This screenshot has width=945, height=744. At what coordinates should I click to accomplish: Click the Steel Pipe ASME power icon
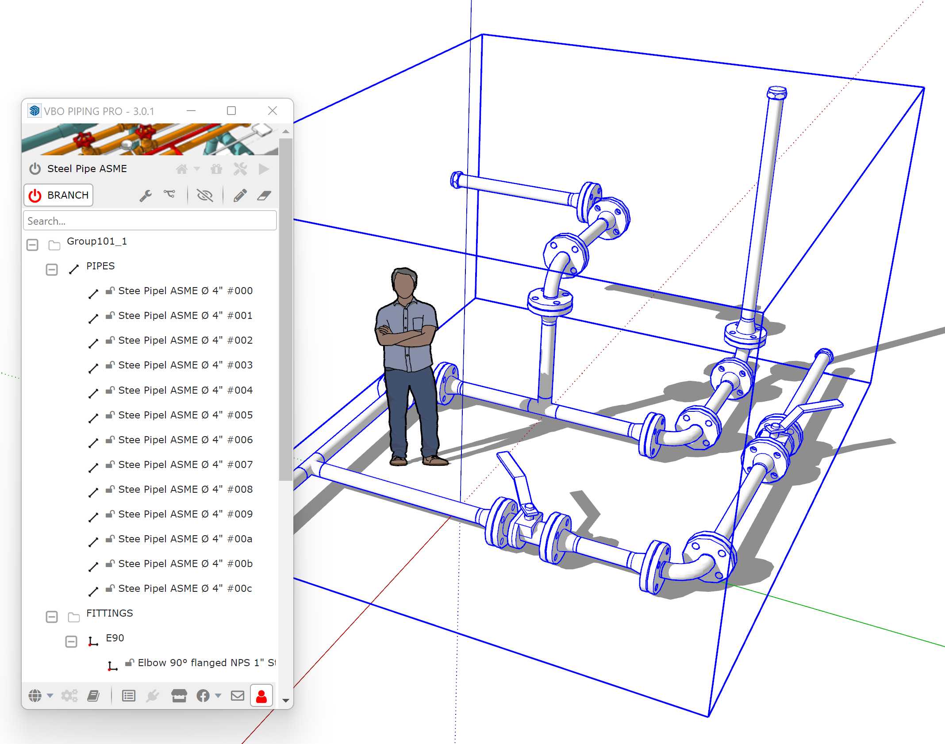(x=35, y=169)
